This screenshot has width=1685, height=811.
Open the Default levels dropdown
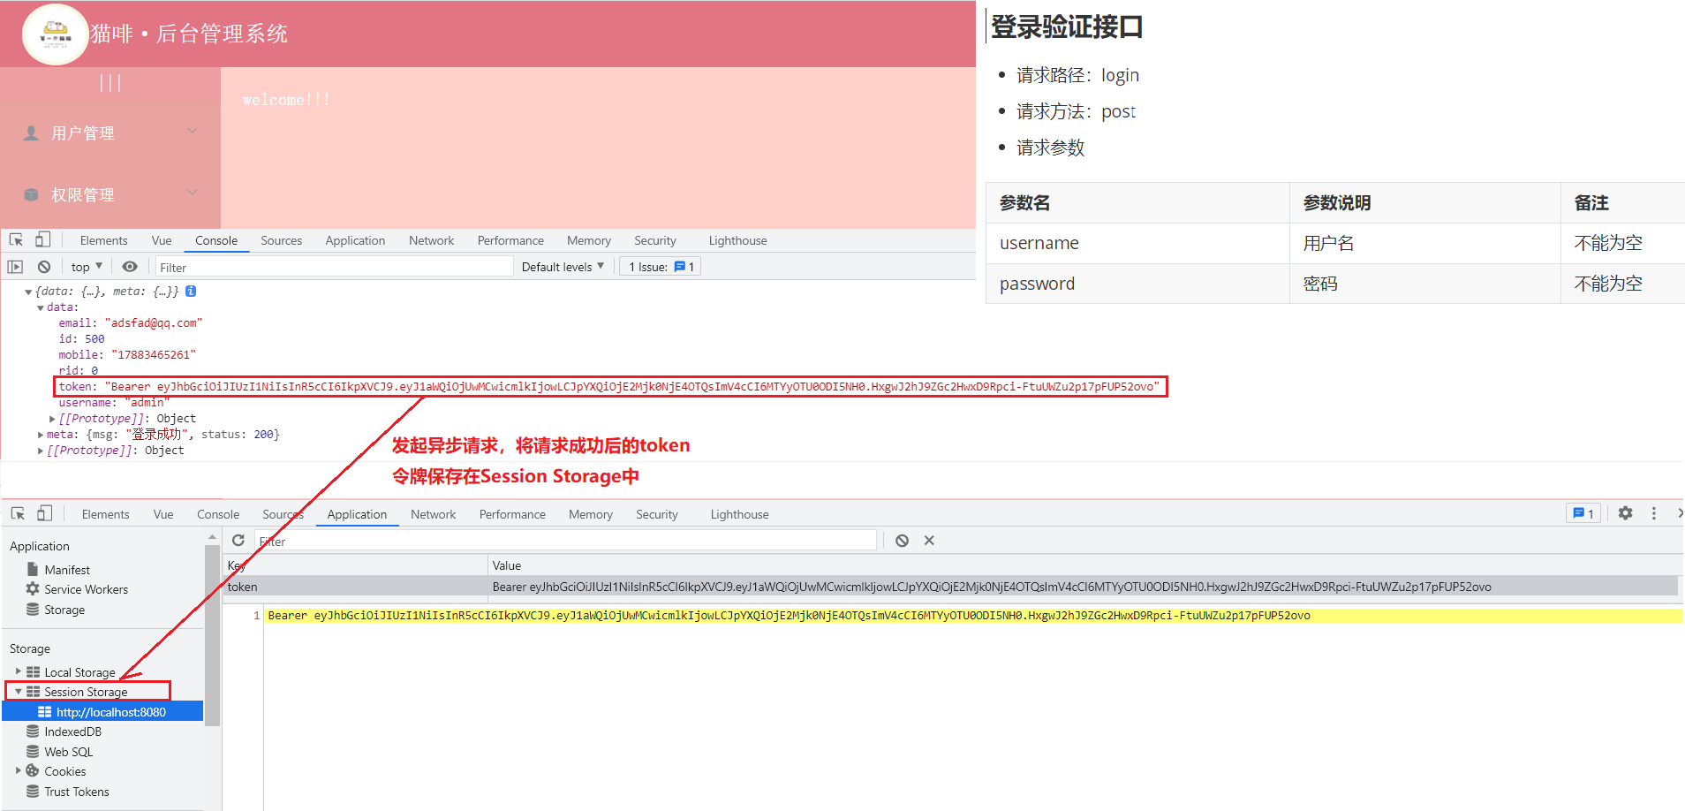pos(562,266)
